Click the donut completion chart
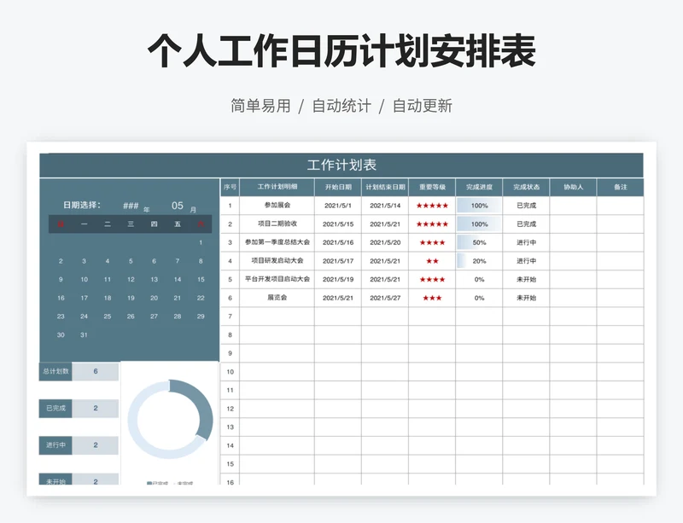This screenshot has height=523, width=683. tap(170, 419)
